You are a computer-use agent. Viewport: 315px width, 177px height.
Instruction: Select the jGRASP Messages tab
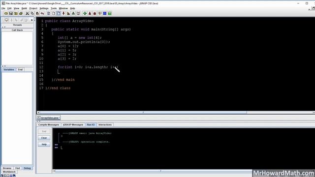(73, 124)
